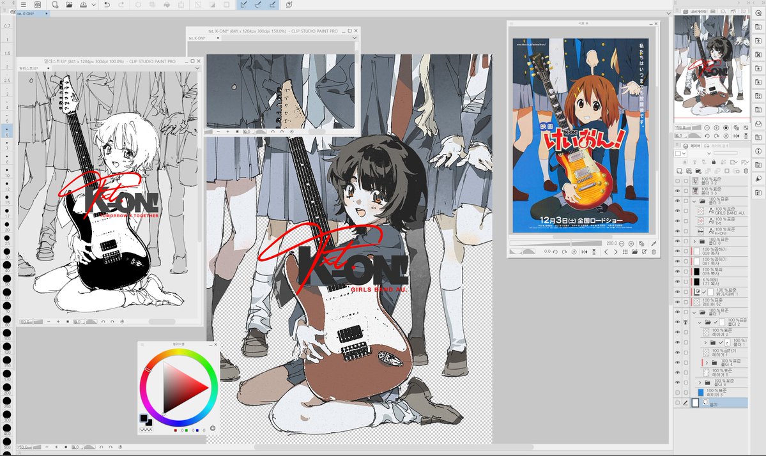Switch to the 레이어 layer tab
Image resolution: width=766 pixels, height=456 pixels.
[692, 146]
